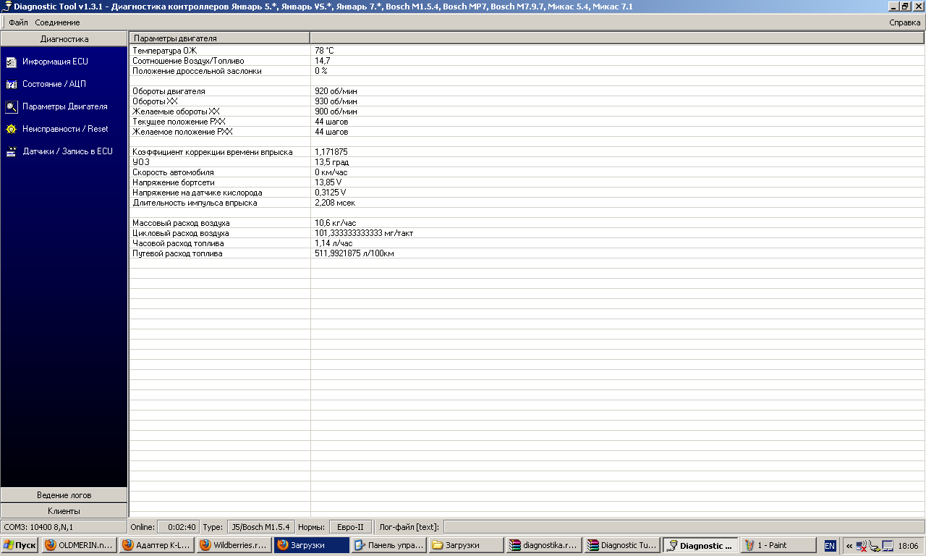Viewport: 926px width, 556px height.
Task: Click the EN language indicator
Action: click(x=830, y=545)
